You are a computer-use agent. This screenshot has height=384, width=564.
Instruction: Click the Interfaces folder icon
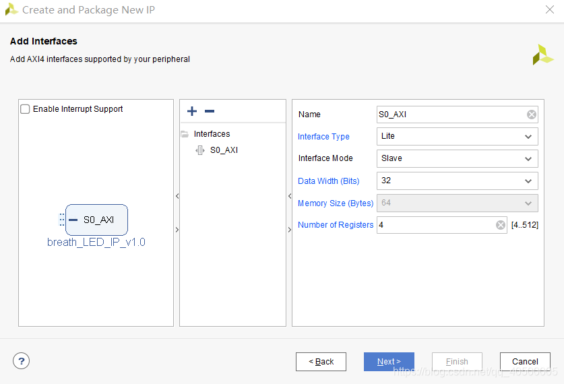185,134
